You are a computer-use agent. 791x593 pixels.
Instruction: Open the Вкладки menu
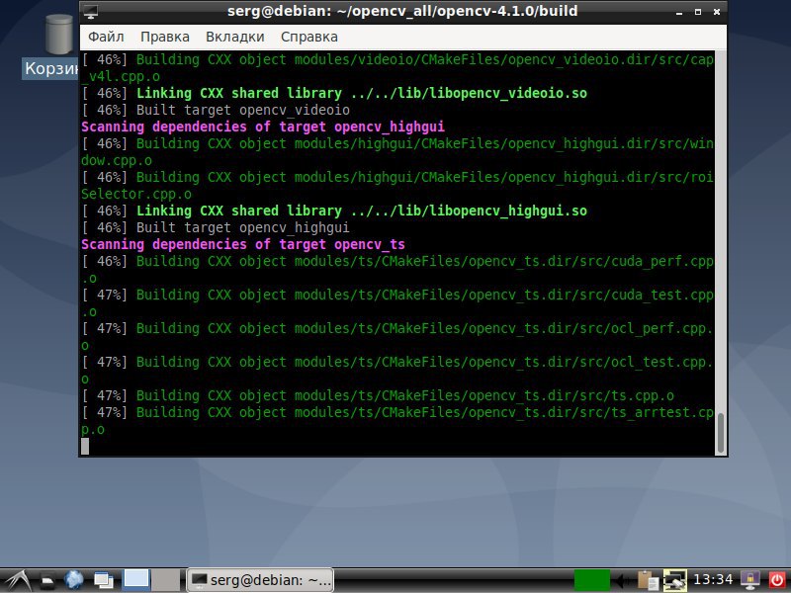235,37
